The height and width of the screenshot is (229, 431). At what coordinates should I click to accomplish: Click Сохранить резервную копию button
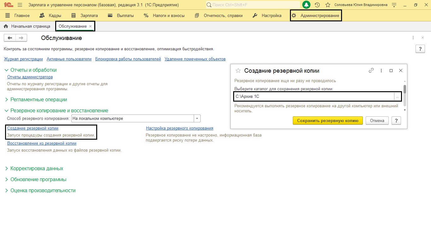pos(328,120)
